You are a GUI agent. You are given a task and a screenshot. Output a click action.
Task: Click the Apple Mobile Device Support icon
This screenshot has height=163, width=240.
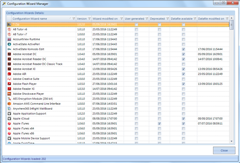pos(9,138)
